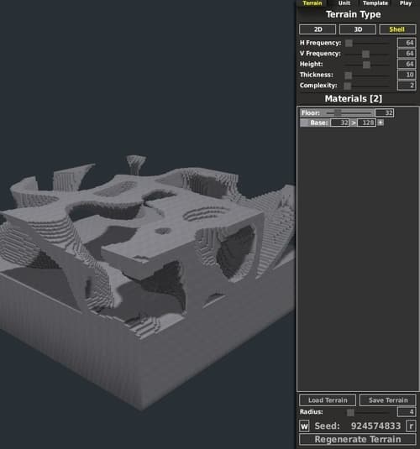Click the Load Terrain button
The height and width of the screenshot is (449, 420).
328,400
